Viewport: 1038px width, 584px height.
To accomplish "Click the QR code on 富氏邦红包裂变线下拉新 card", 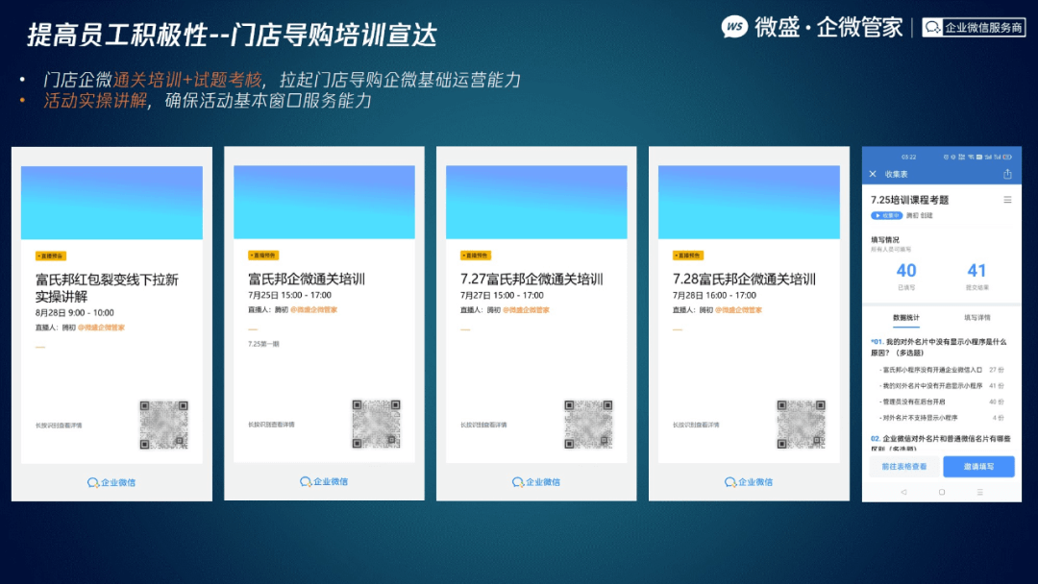I will tap(163, 425).
